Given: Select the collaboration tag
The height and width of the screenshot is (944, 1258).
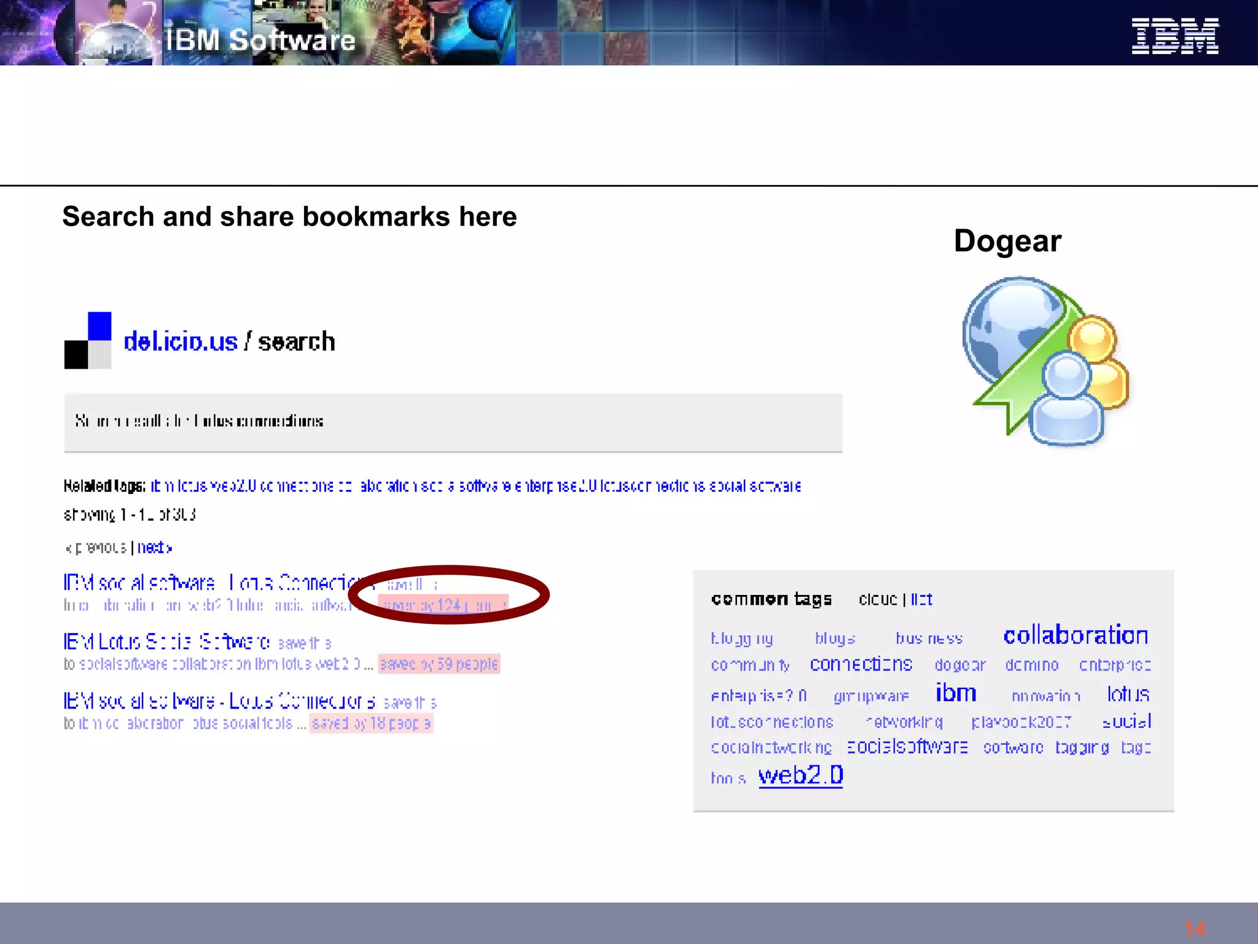Looking at the screenshot, I should point(1075,635).
